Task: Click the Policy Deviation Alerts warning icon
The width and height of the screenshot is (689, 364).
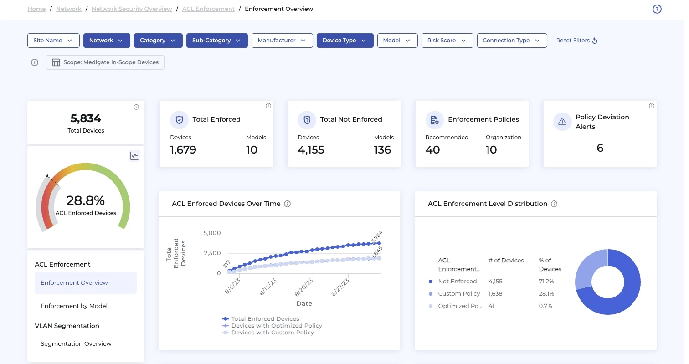Action: [x=562, y=122]
